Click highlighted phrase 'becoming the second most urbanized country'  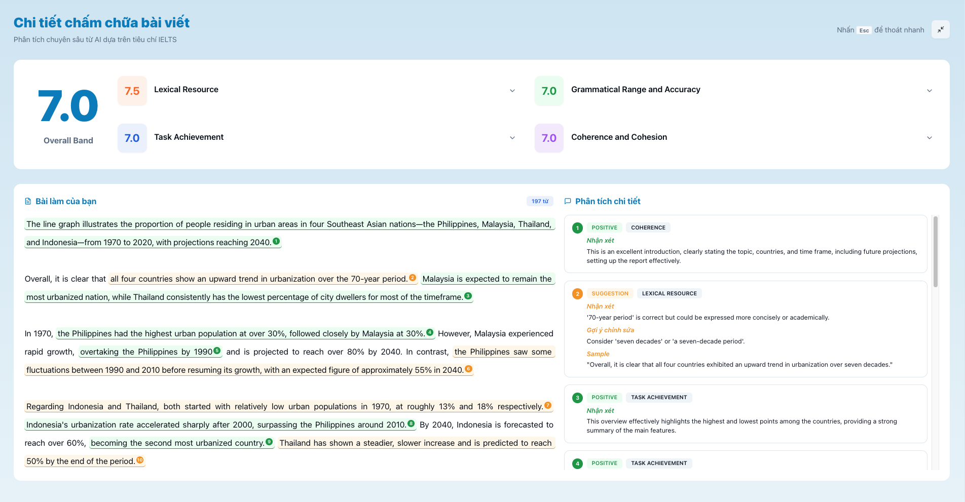pos(177,443)
